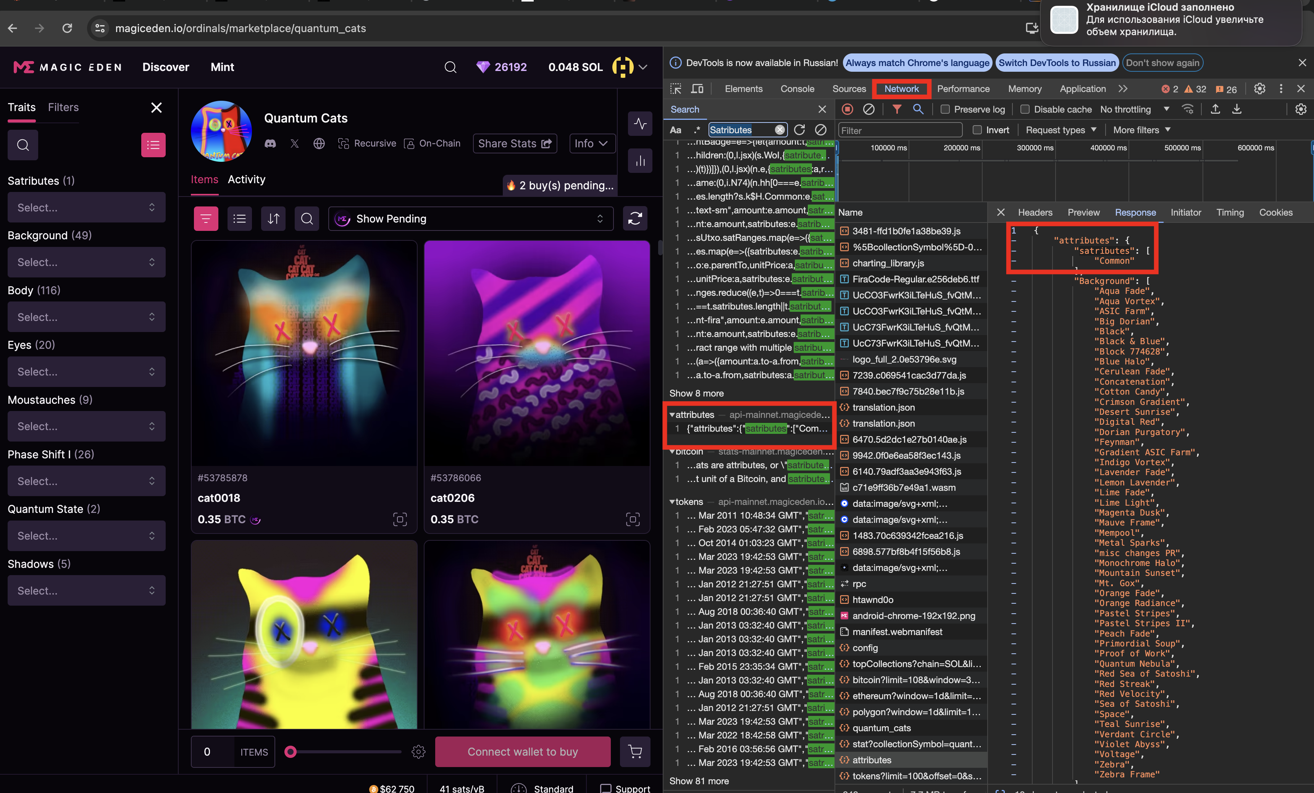Click the sweep items slider handle

(291, 751)
